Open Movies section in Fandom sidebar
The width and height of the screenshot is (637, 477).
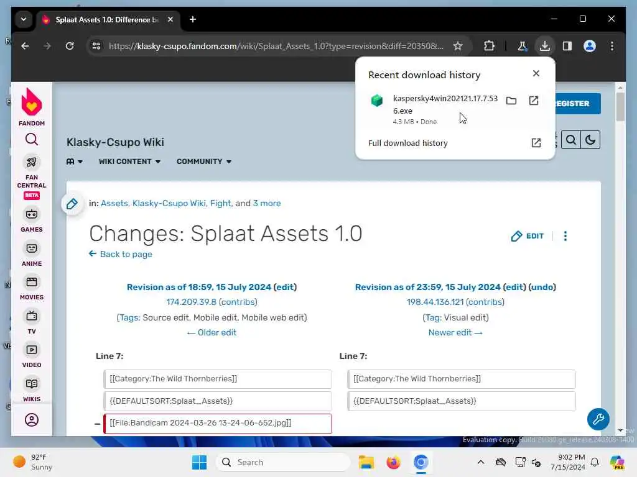(32, 287)
